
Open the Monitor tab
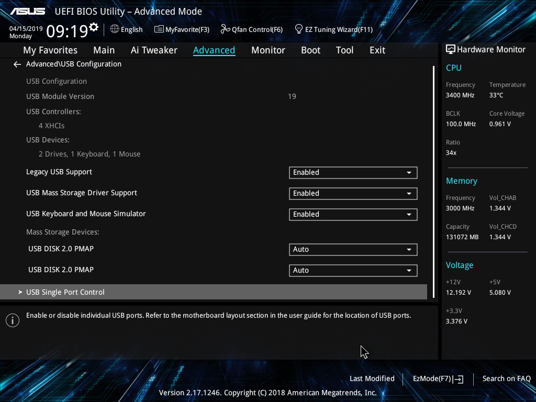[268, 50]
